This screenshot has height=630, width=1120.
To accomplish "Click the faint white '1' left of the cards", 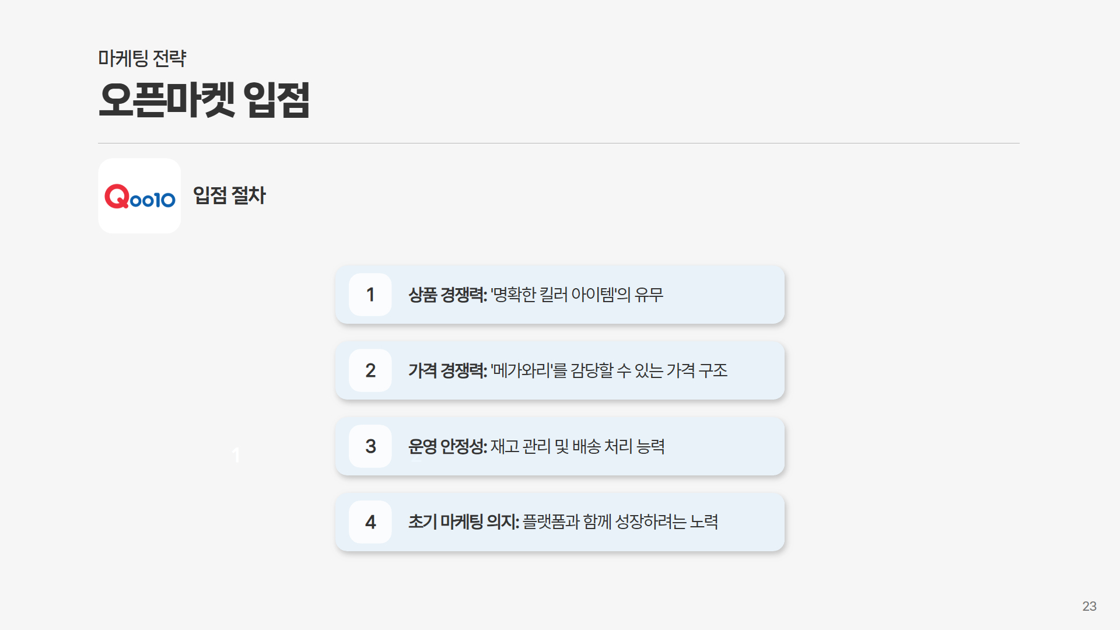I will [236, 455].
